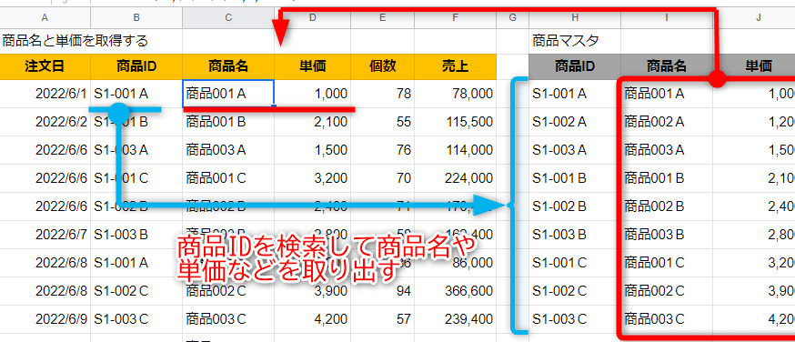Image resolution: width=795 pixels, height=342 pixels.
Task: Click 'S1-003 C' in 商品マスタ column H
Action: [x=575, y=319]
